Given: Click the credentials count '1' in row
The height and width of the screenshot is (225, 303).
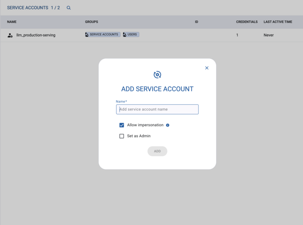Looking at the screenshot, I should pyautogui.click(x=237, y=35).
